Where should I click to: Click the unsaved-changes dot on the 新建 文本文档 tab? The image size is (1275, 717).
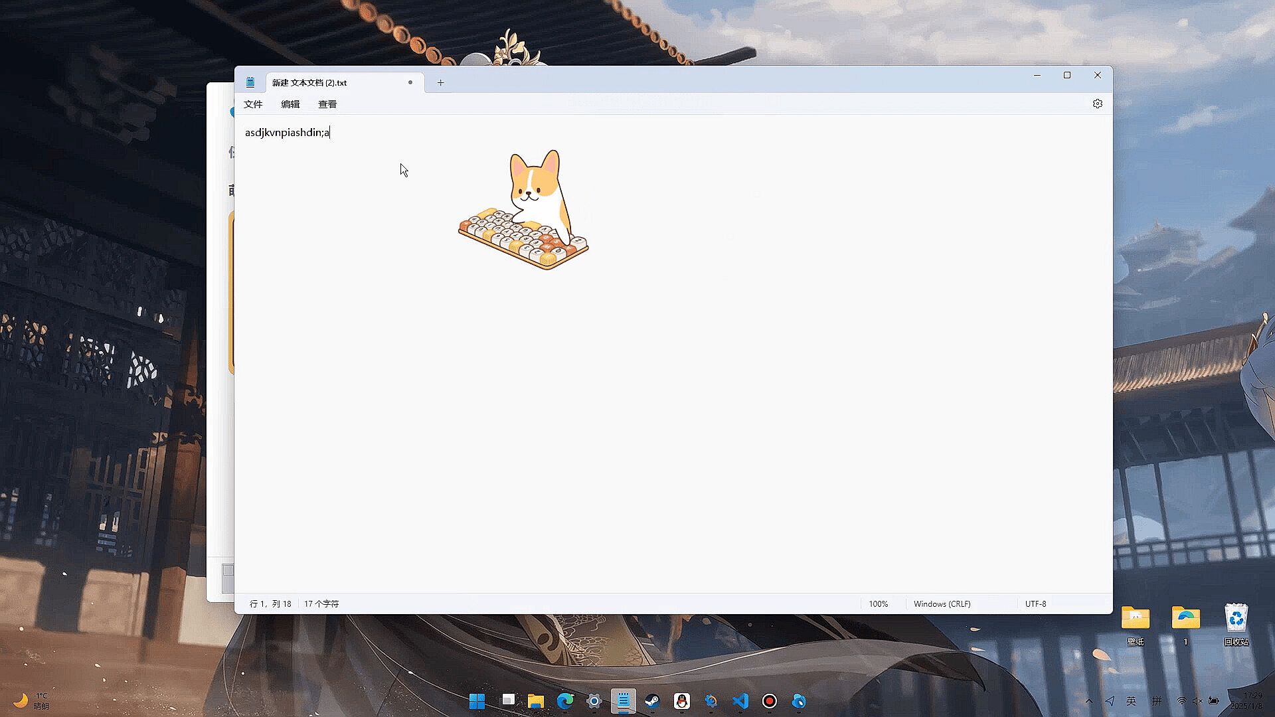point(410,82)
